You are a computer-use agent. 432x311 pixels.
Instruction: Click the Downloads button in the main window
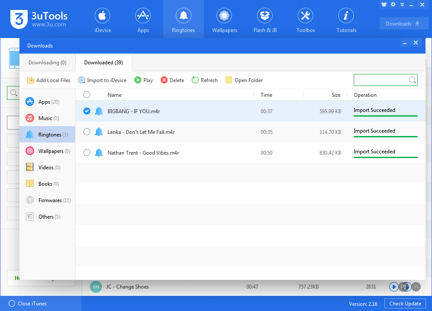pos(404,24)
